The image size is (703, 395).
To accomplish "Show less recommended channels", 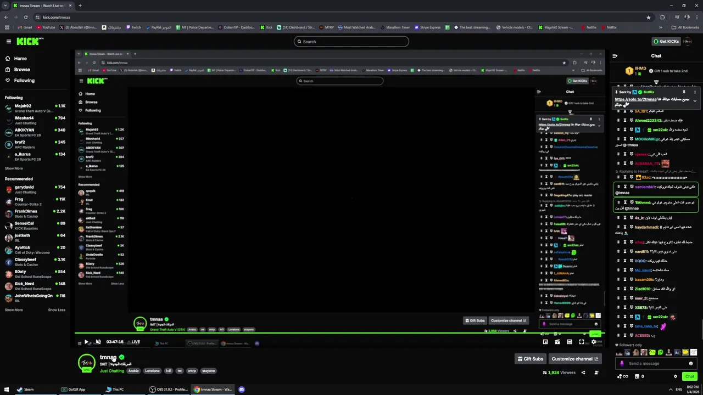I will click(57, 310).
